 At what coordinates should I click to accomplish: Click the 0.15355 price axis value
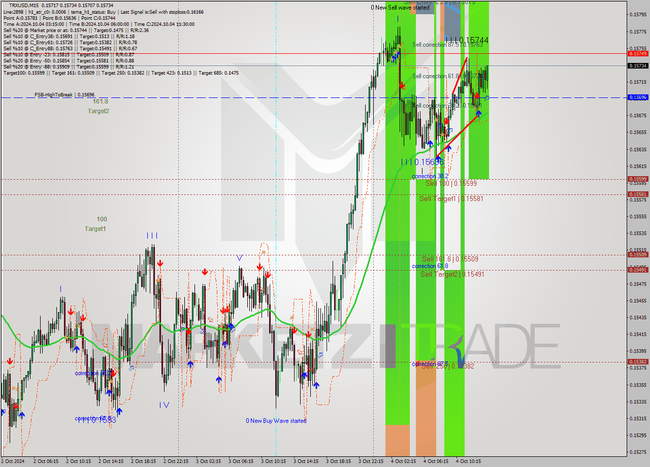tap(637, 385)
